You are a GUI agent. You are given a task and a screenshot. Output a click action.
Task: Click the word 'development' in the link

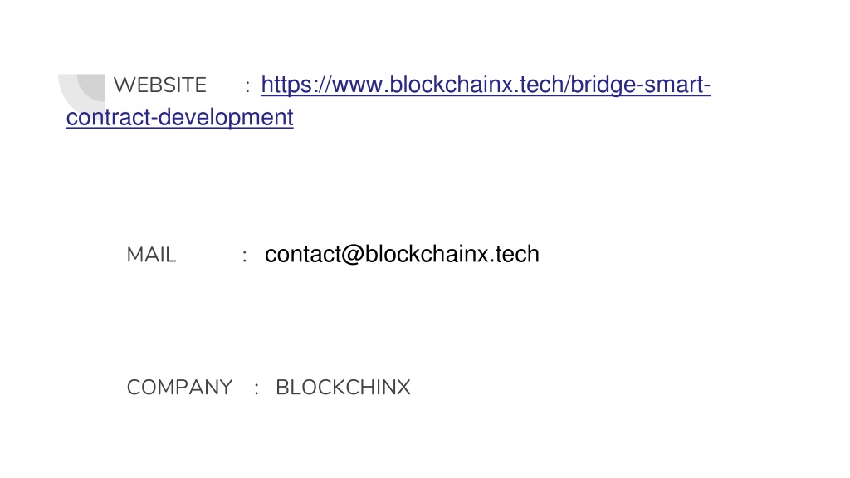[226, 118]
